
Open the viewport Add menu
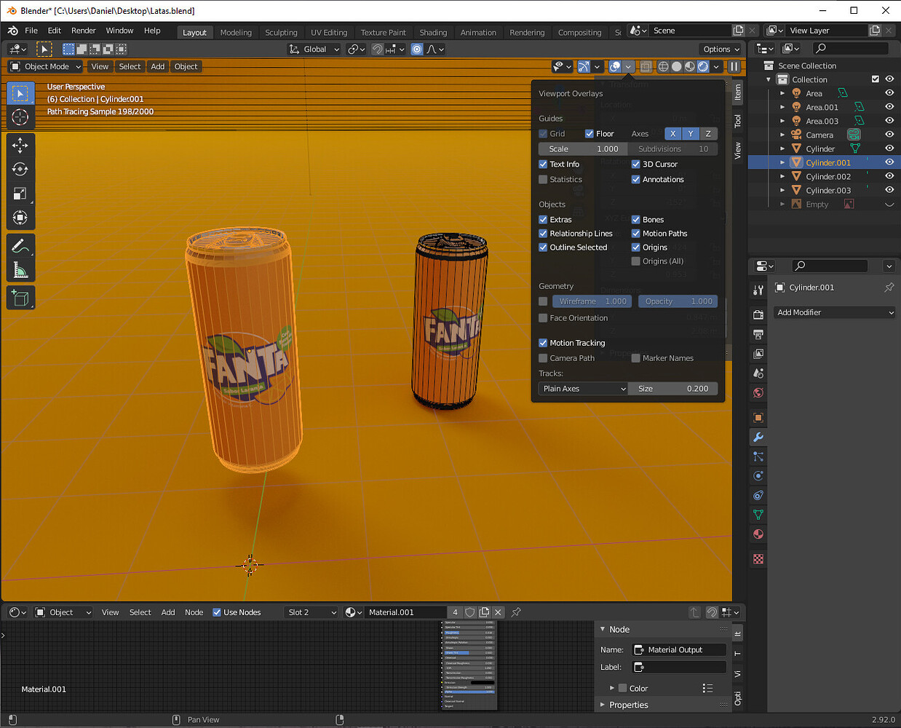(158, 66)
